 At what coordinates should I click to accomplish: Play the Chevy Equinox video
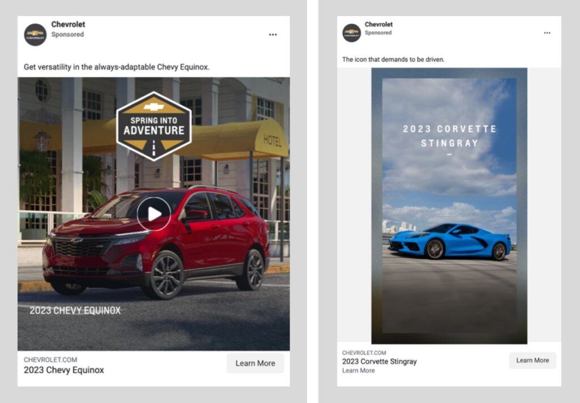click(153, 213)
